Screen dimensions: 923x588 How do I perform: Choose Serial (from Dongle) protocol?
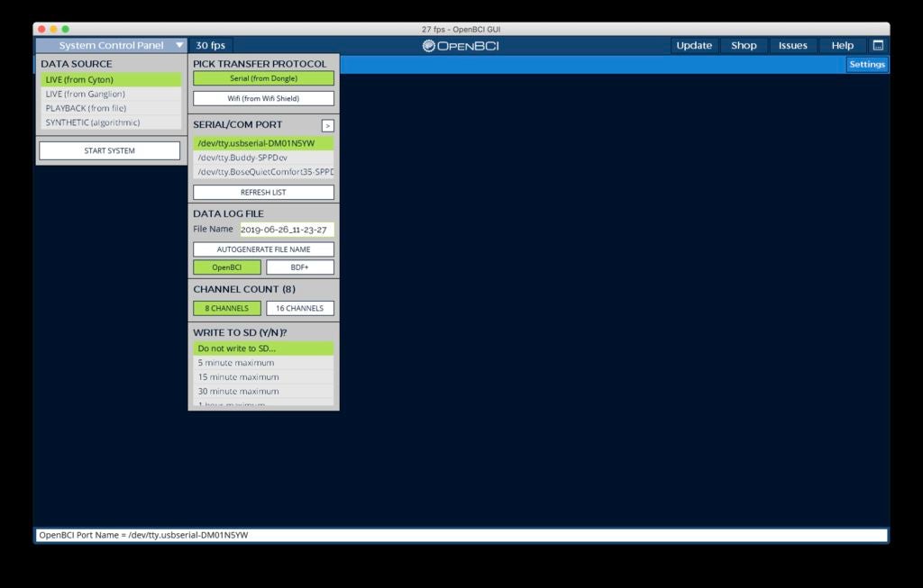click(x=263, y=78)
